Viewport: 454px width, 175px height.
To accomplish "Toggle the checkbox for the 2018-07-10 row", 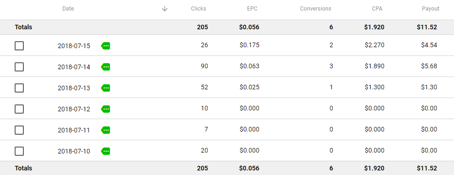I will [x=19, y=151].
